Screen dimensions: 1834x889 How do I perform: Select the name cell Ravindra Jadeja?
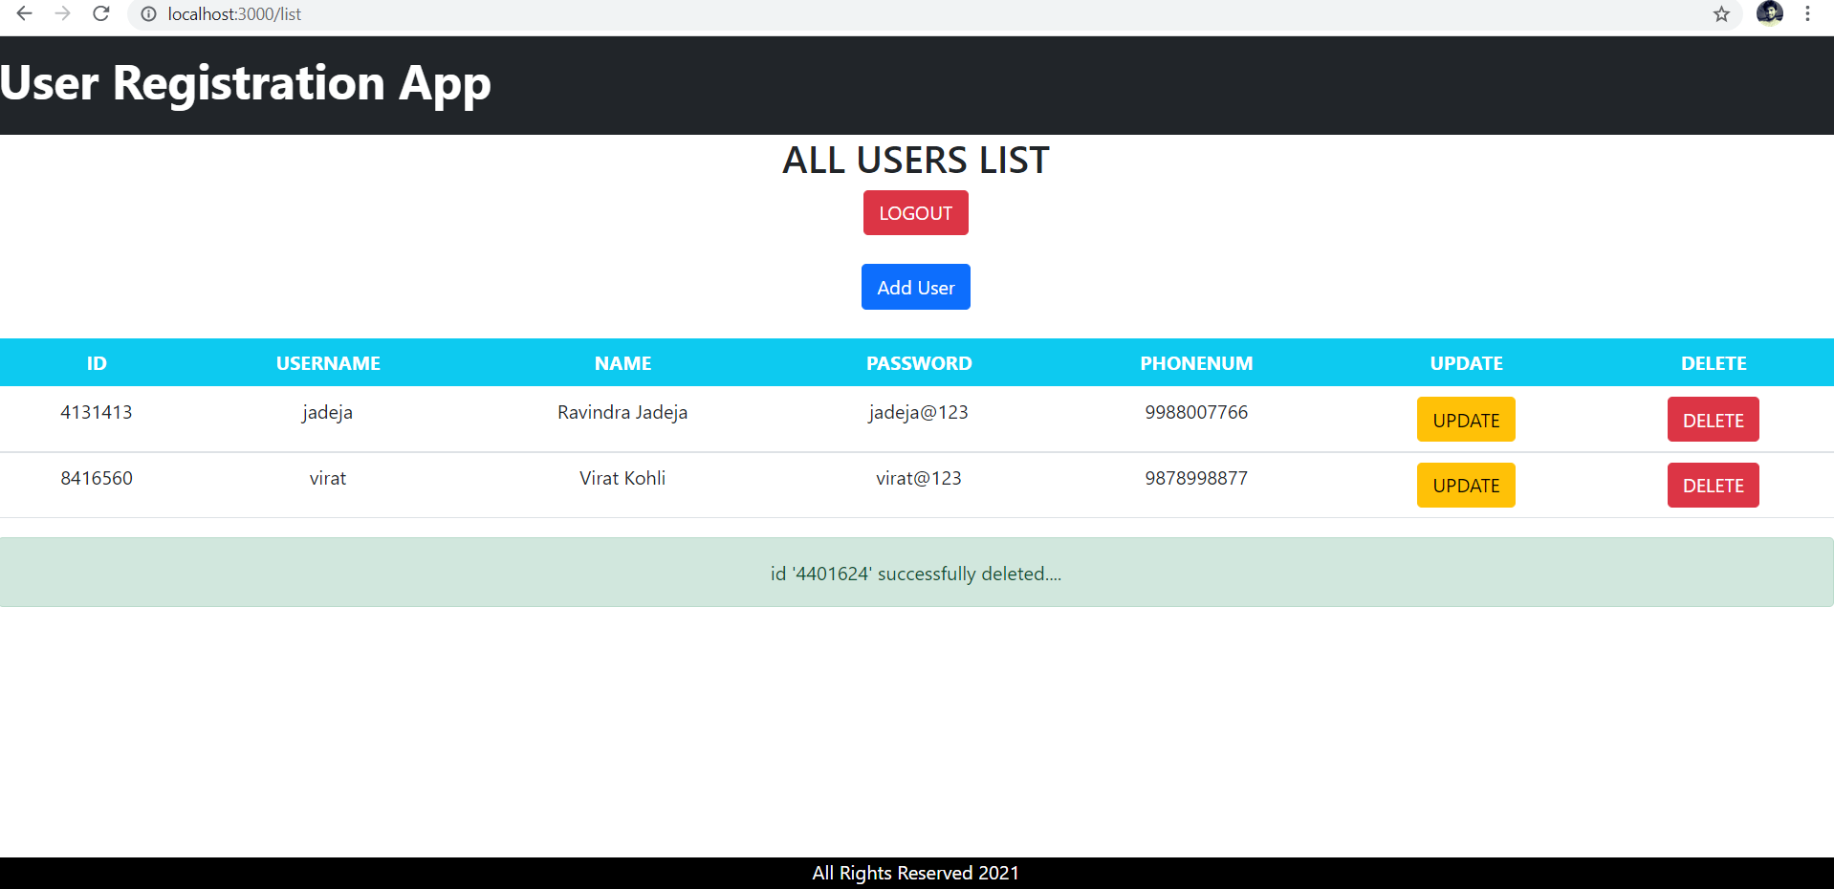point(622,413)
